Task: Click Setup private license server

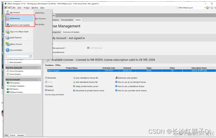Action: pyautogui.click(x=87, y=86)
